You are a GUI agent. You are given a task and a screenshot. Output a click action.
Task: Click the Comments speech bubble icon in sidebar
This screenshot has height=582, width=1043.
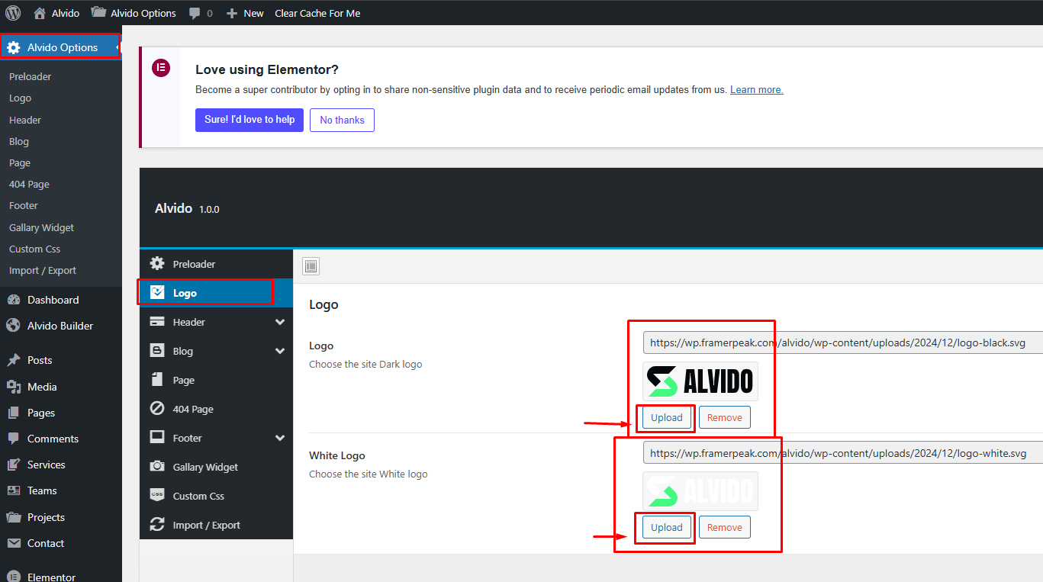coord(13,439)
